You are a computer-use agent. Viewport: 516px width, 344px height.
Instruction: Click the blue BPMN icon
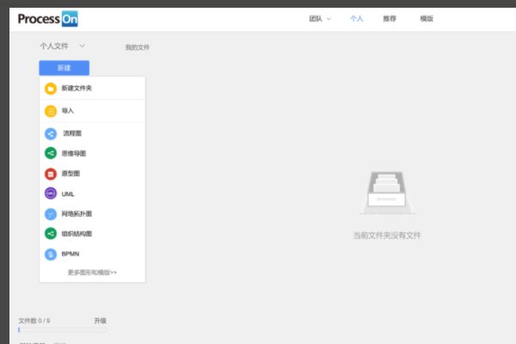coord(51,255)
